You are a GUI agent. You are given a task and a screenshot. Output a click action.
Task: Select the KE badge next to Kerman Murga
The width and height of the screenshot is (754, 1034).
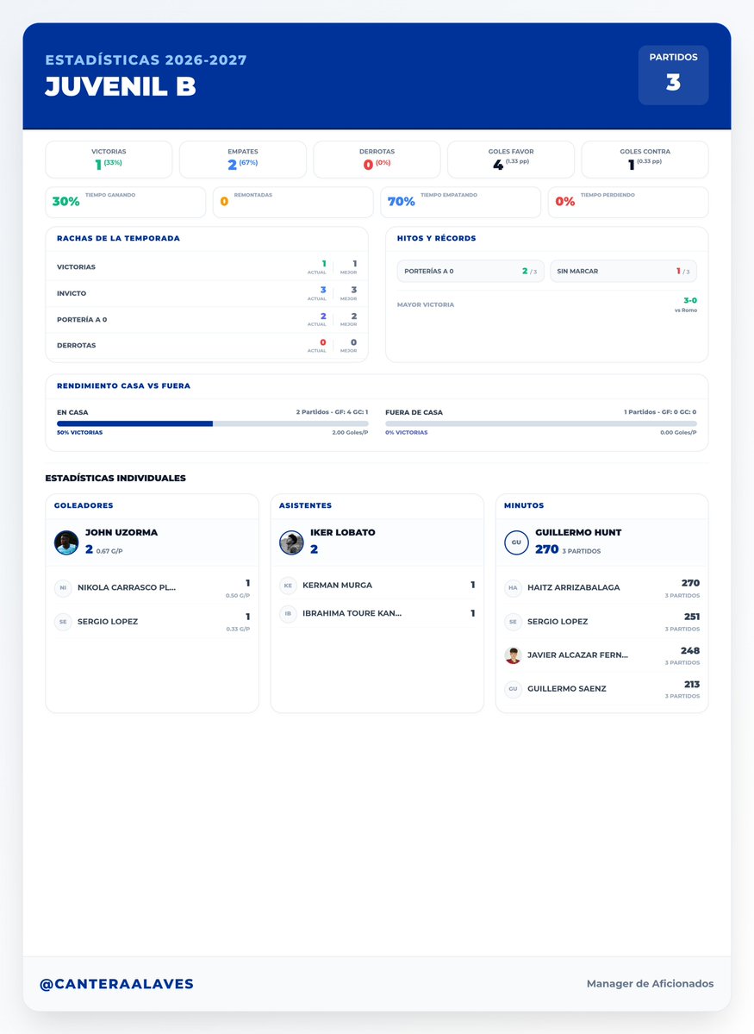[x=288, y=586]
